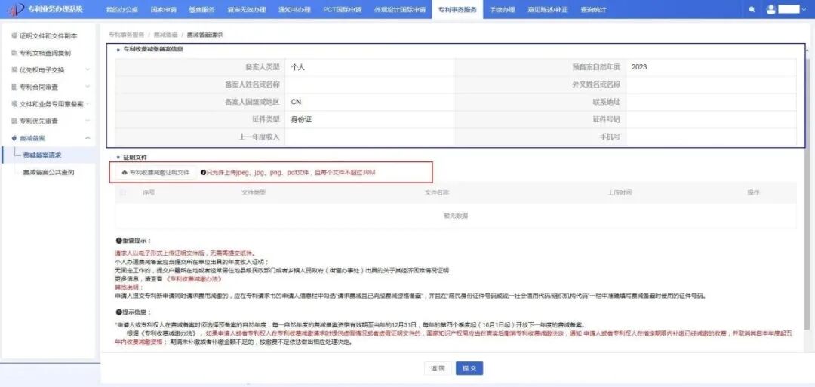Toggle the select-all checkbox in file table header

click(x=123, y=192)
